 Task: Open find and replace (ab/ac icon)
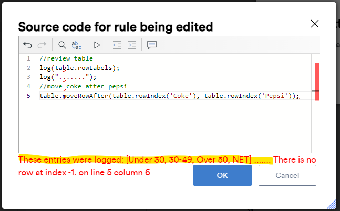coord(77,45)
